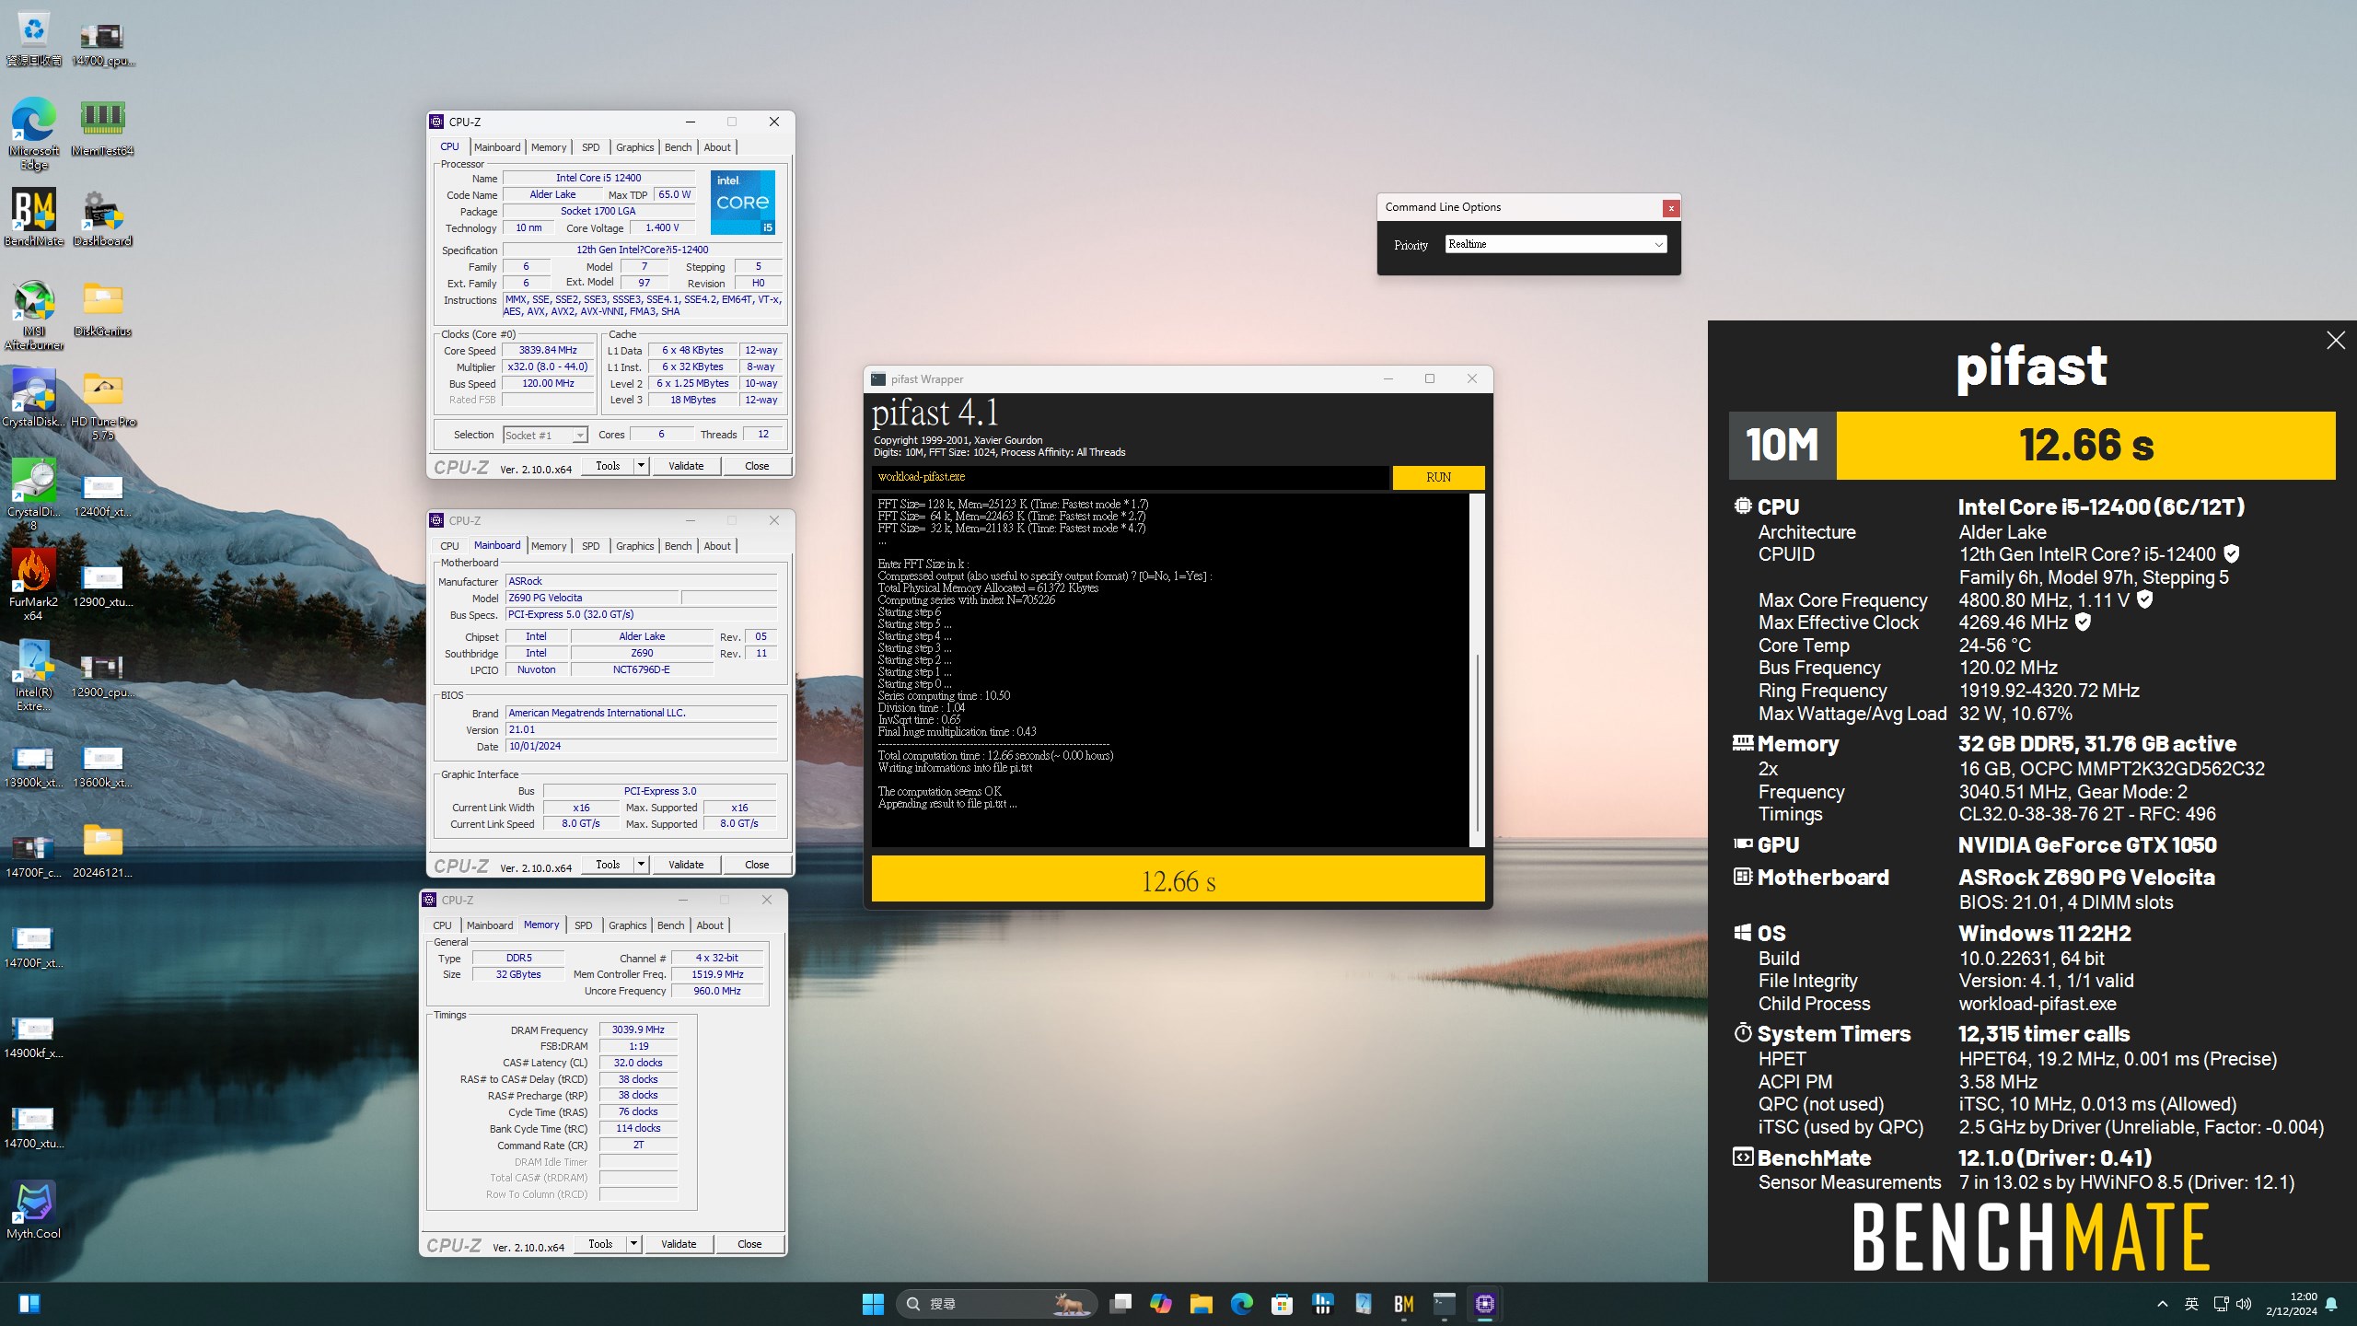
Task: Open FurMark2 x64 desktop icon
Action: point(33,585)
